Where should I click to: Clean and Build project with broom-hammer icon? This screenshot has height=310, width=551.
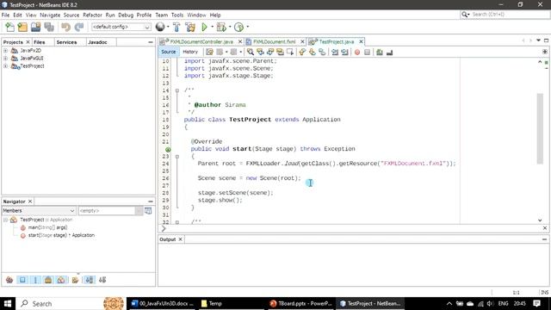(190, 27)
